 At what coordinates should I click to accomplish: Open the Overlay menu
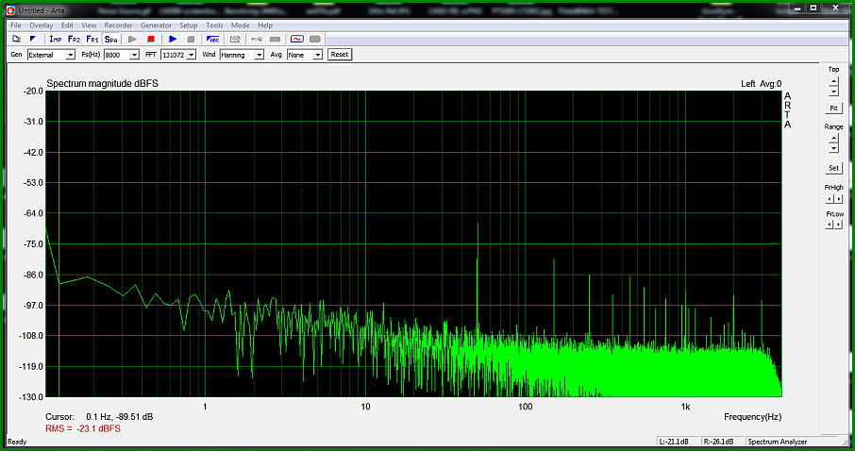[x=41, y=25]
